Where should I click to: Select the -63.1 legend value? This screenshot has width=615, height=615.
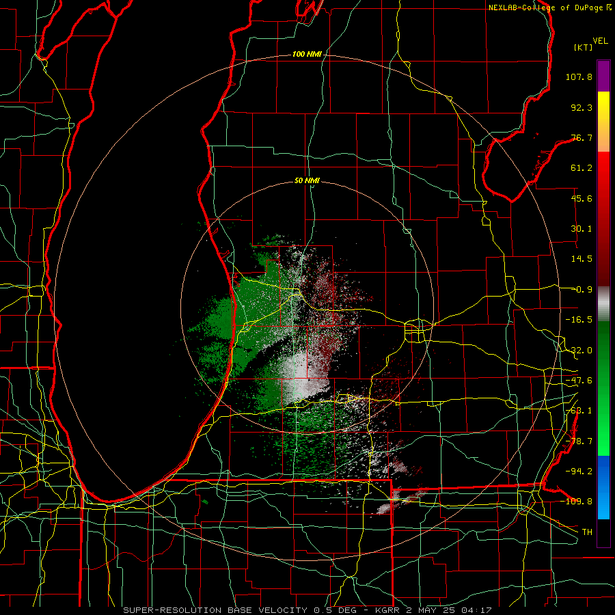click(579, 411)
